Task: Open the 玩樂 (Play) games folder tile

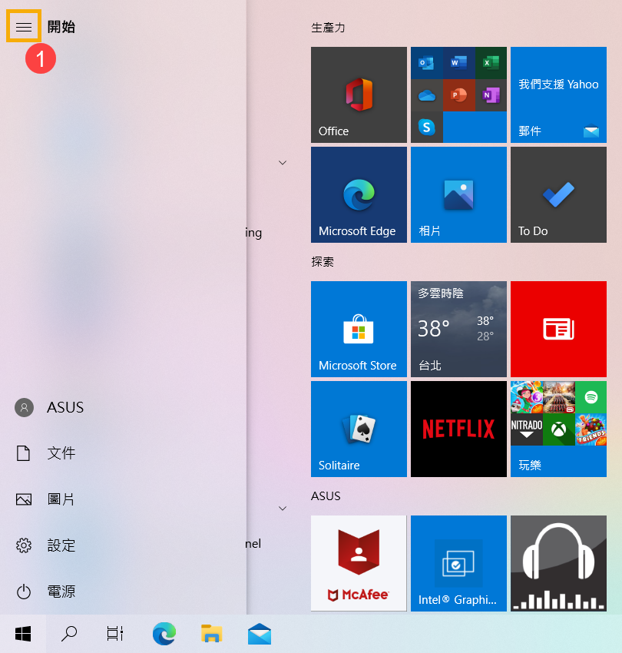Action: click(558, 429)
